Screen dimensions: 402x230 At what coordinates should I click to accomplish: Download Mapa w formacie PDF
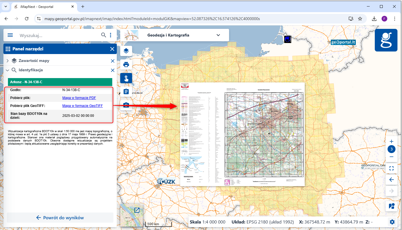[79, 98]
